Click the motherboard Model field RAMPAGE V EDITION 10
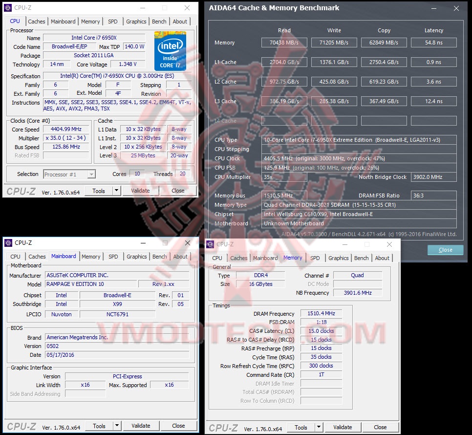Viewport: 472px width, 435px height. tap(90, 284)
